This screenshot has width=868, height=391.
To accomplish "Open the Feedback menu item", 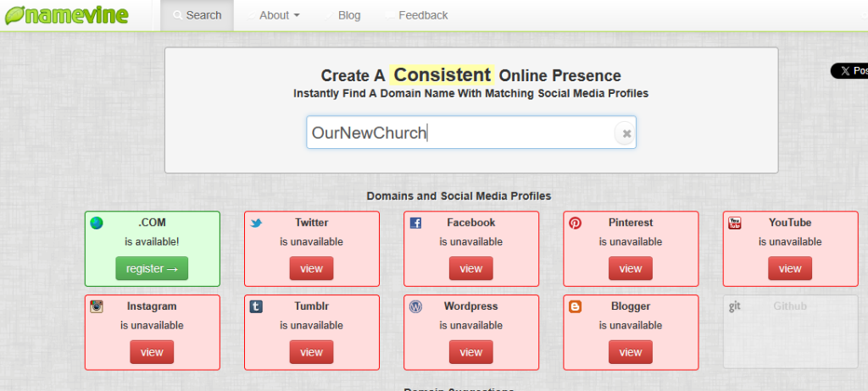I will pyautogui.click(x=422, y=15).
